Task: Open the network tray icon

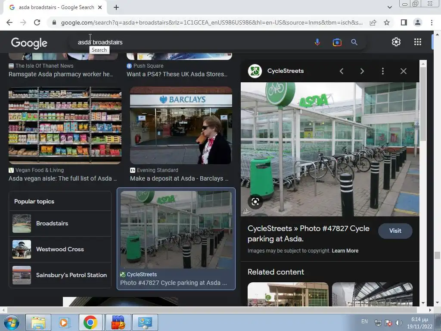Action: [x=378, y=323]
